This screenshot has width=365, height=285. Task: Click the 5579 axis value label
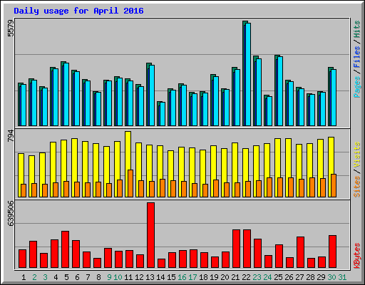point(11,28)
